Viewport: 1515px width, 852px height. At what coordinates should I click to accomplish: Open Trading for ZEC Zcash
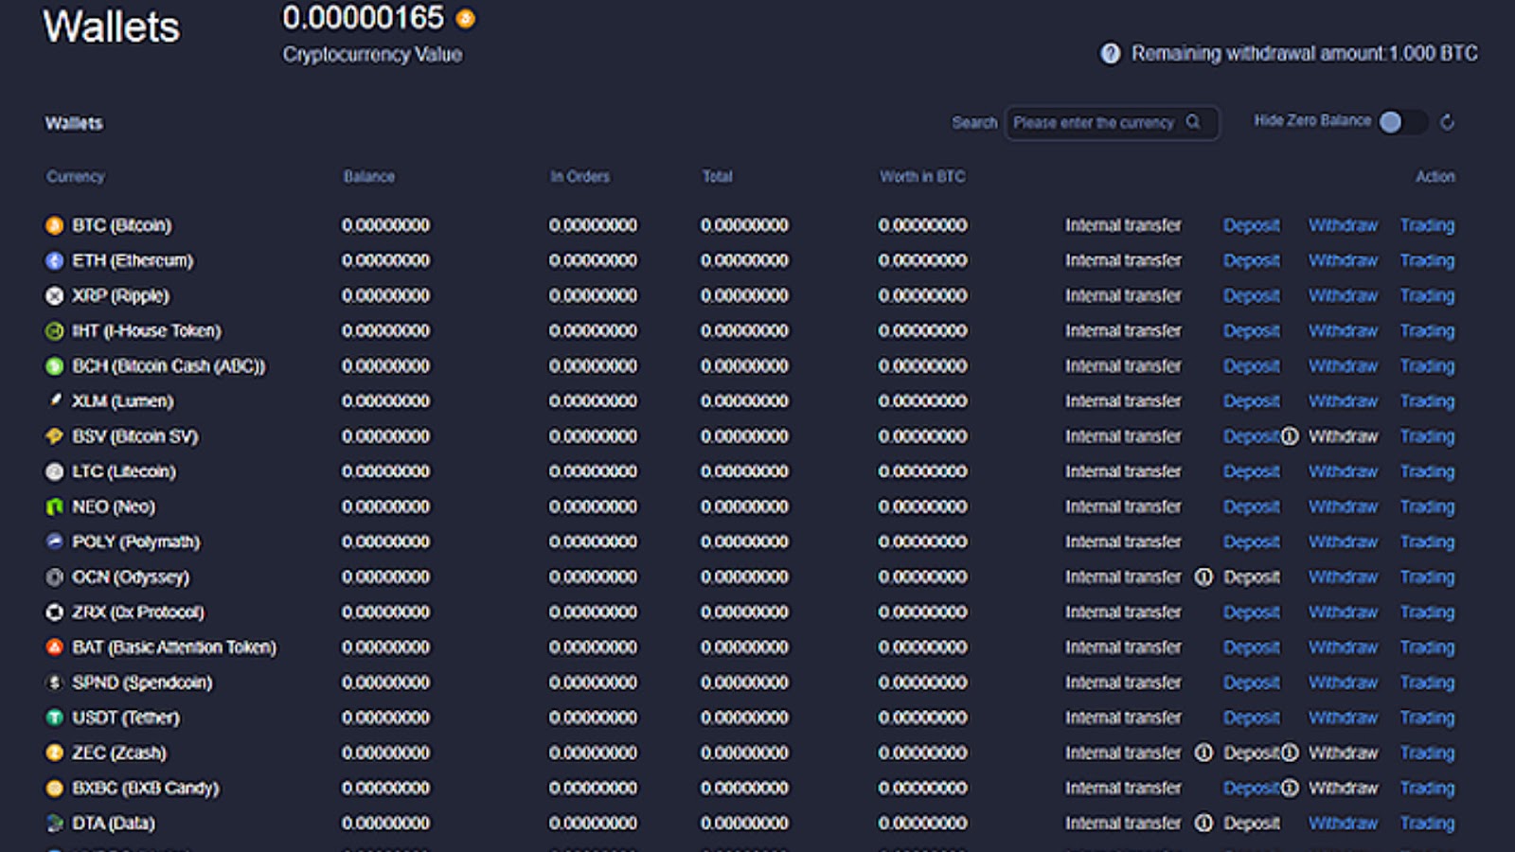[1427, 753]
